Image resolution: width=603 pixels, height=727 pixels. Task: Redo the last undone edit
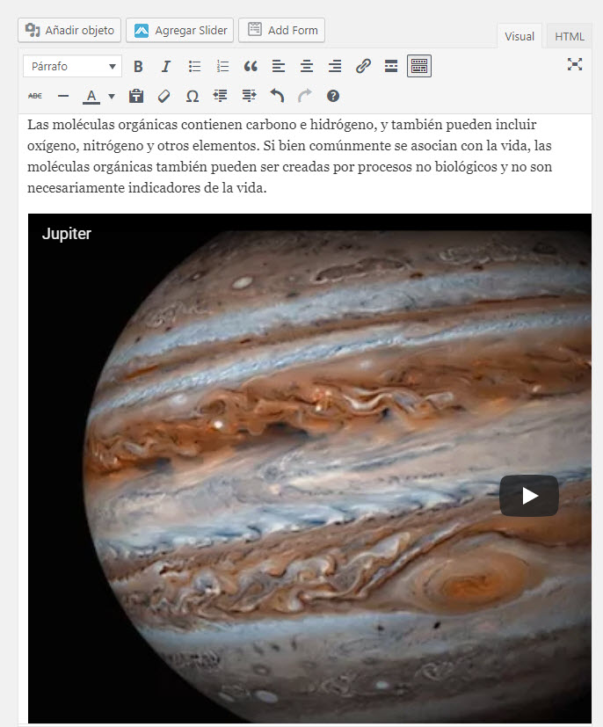pos(305,96)
